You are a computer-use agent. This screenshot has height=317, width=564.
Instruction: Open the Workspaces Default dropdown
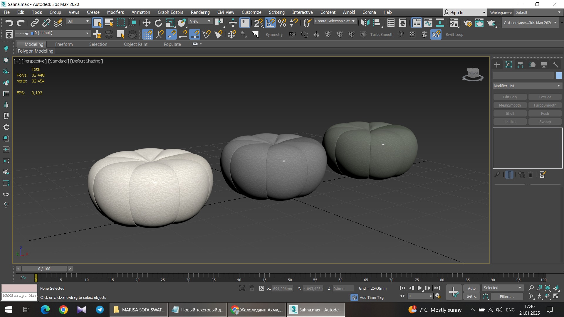(x=538, y=13)
